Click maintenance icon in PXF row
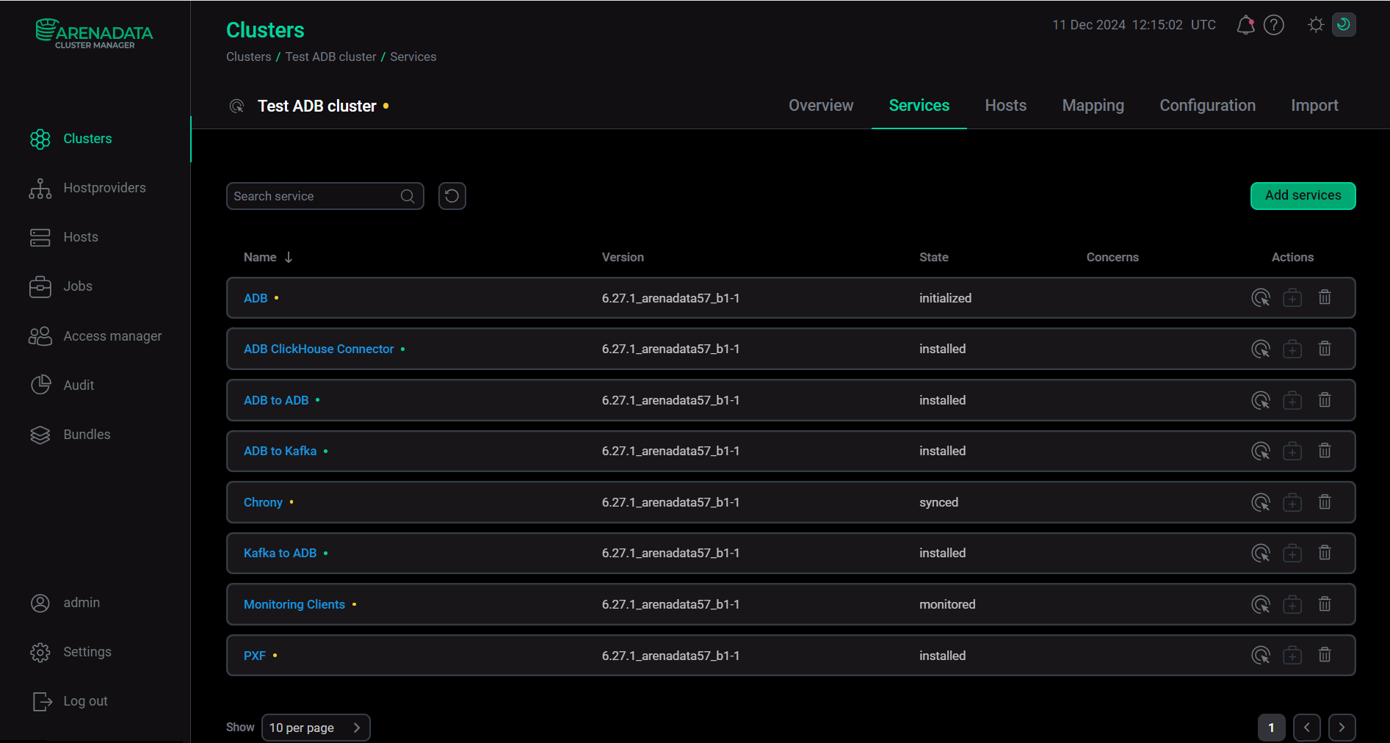 [x=1292, y=655]
